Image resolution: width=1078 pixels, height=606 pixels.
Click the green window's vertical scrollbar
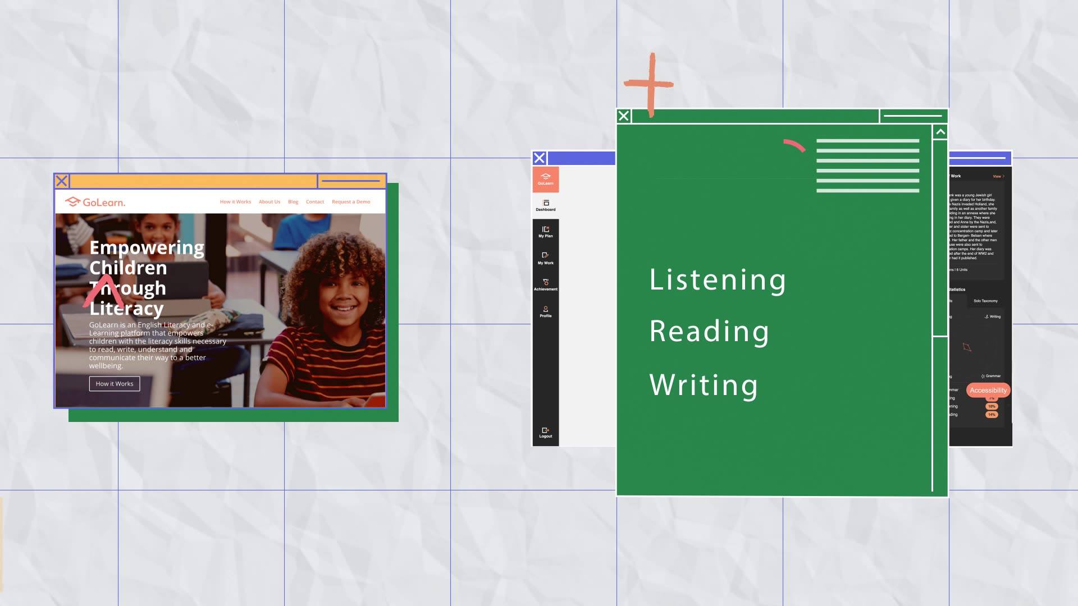(940, 238)
